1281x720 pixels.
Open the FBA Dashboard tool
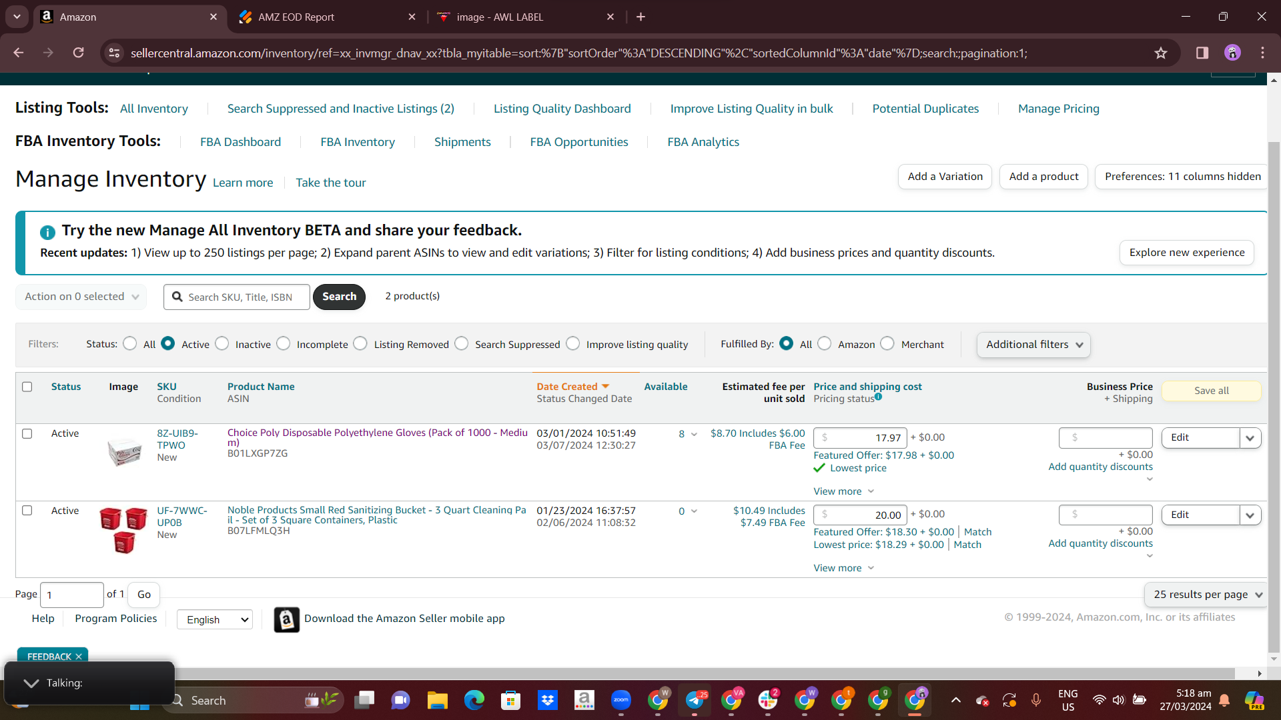[240, 142]
